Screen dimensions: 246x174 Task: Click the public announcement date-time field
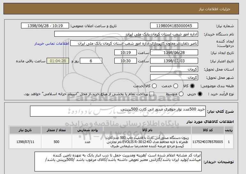(45, 26)
